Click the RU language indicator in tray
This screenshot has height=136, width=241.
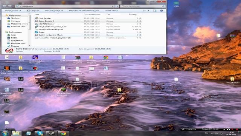coord(207,133)
